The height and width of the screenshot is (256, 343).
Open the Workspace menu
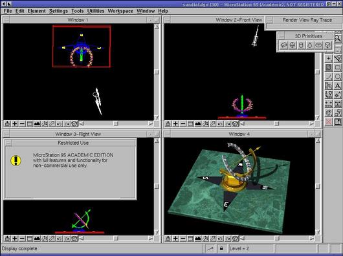(x=120, y=11)
